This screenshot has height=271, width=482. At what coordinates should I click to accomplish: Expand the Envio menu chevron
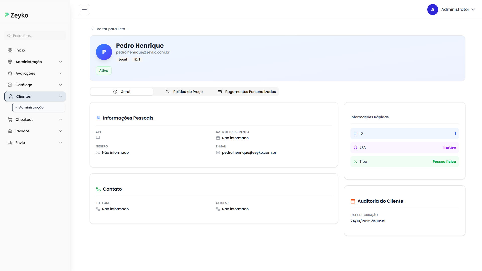61,143
